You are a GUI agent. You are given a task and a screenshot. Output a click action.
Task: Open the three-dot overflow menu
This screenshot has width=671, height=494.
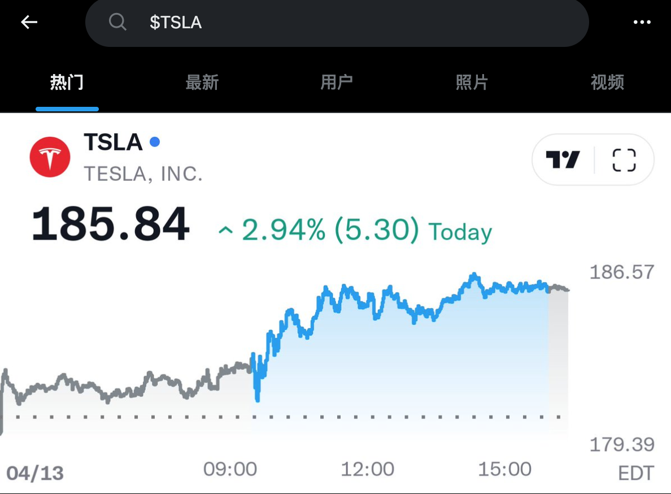[642, 22]
